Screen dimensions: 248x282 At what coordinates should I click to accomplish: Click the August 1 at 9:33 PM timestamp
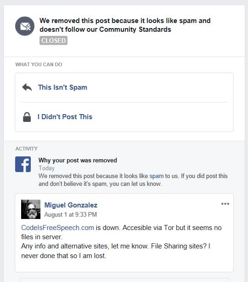[x=70, y=214]
